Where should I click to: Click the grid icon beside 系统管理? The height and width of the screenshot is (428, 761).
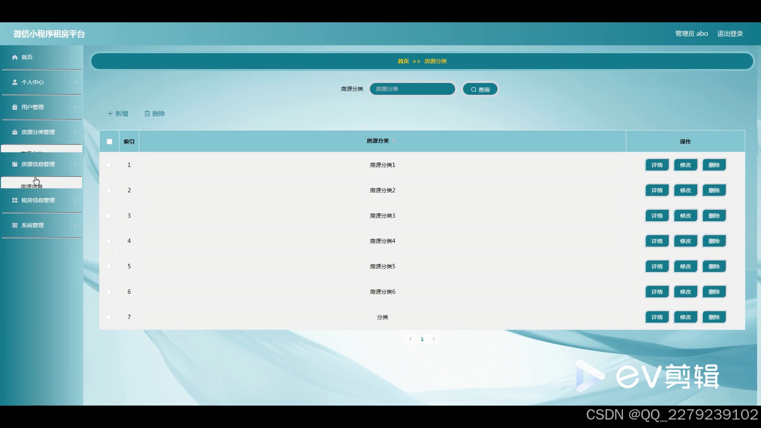coord(15,225)
